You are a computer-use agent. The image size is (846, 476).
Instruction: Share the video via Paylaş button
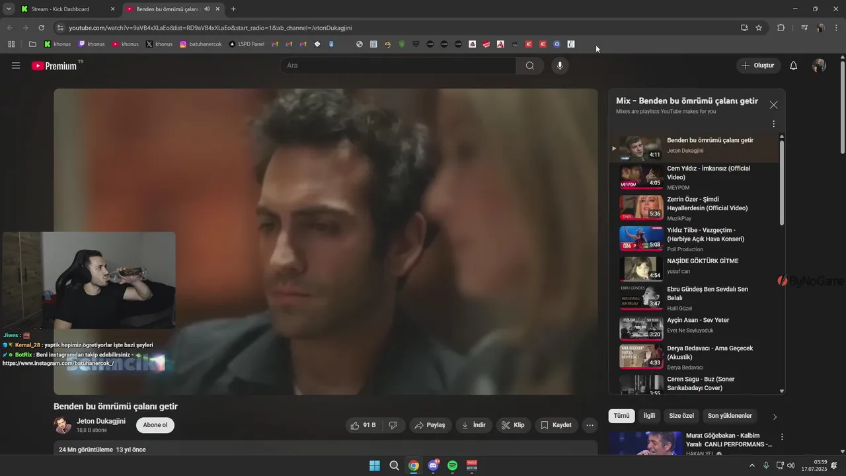pyautogui.click(x=430, y=425)
